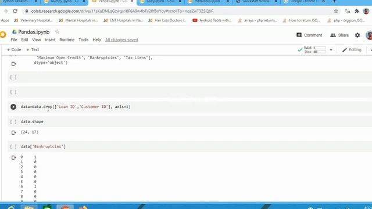The image size is (372, 209).
Task: Open the View menu
Action: click(x=37, y=40)
